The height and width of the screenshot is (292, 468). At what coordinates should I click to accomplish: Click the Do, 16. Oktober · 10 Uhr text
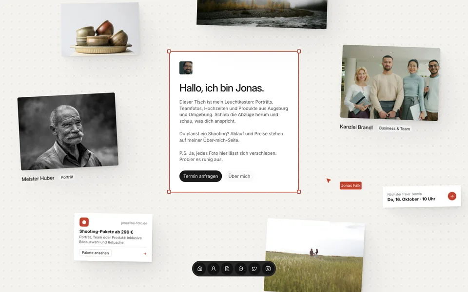tap(411, 199)
